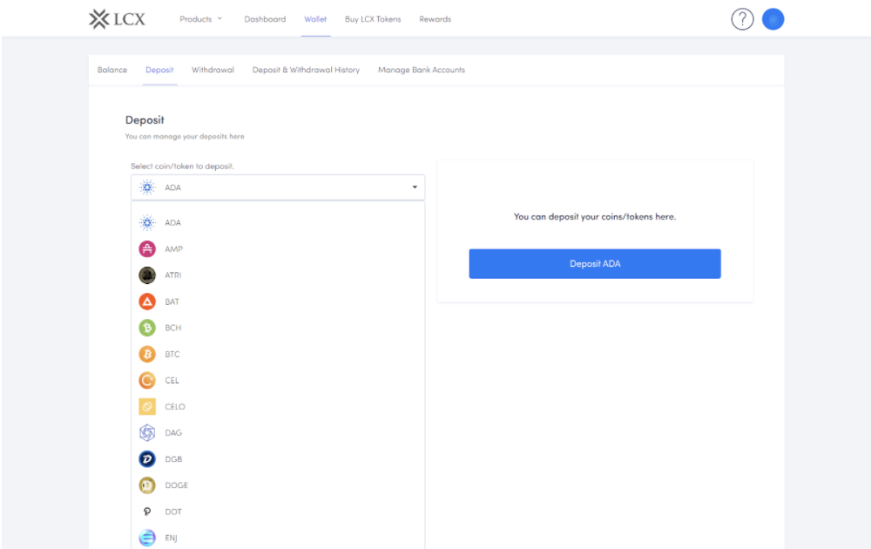The image size is (871, 549).
Task: Expand the Products menu
Action: click(200, 19)
